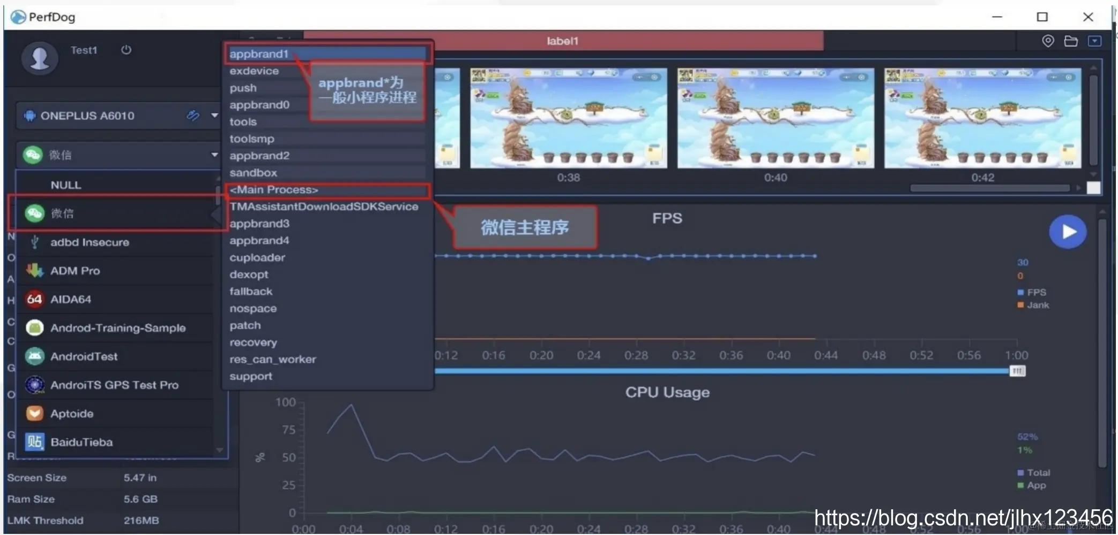Choose support process
This screenshot has width=1118, height=535.
[x=327, y=376]
